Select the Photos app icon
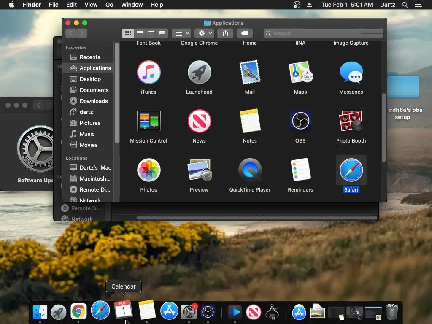Image resolution: width=432 pixels, height=324 pixels. (x=148, y=170)
